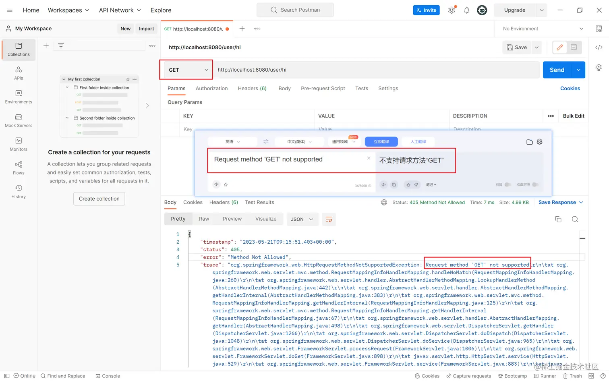Screen dimensions: 609x381
Task: Click the Create collection button
Action: (99, 199)
